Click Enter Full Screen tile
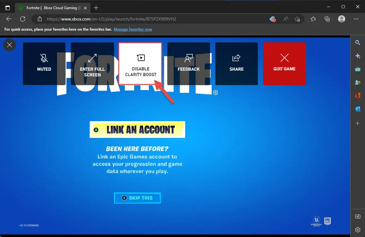The height and width of the screenshot is (237, 365). (x=92, y=63)
